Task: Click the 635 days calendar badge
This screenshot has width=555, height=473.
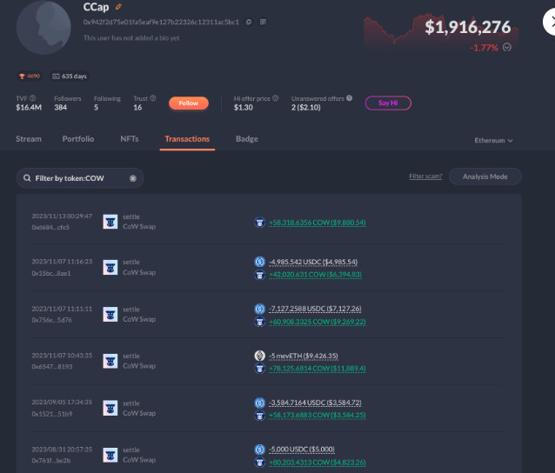Action: point(70,76)
